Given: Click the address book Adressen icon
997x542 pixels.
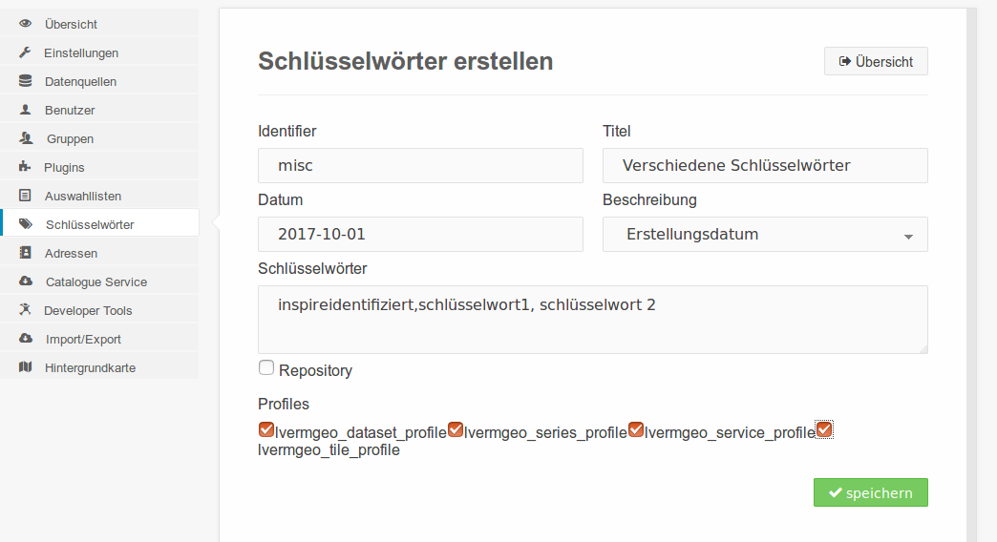Looking at the screenshot, I should [x=25, y=253].
